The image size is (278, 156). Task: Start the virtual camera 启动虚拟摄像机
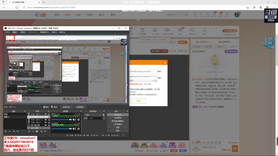(118, 121)
